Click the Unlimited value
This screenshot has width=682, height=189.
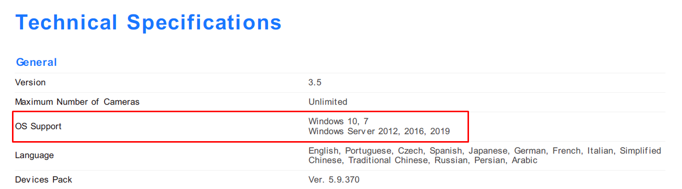[328, 102]
